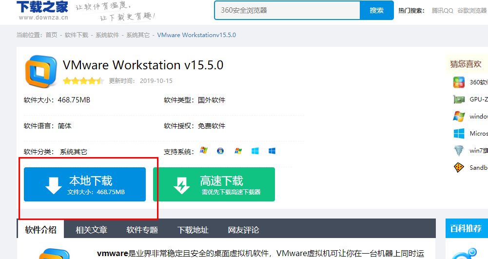
Task: Click the last Windows 10 support icon
Action: (x=272, y=151)
